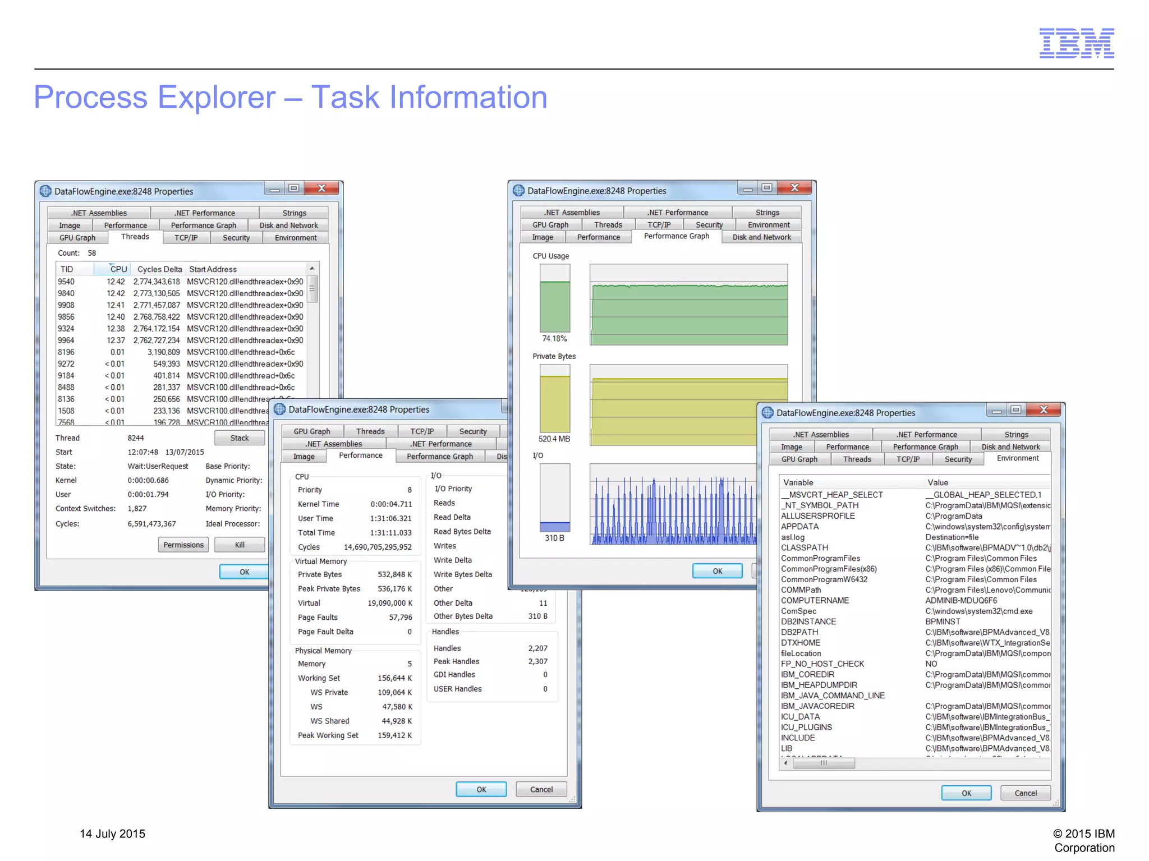Click the globe icon in the Performance window title

(279, 409)
